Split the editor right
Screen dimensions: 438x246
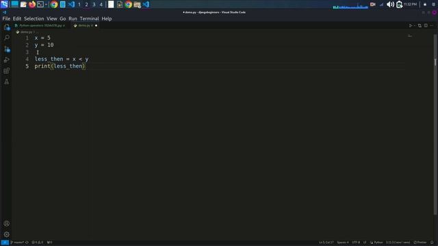tap(426, 25)
